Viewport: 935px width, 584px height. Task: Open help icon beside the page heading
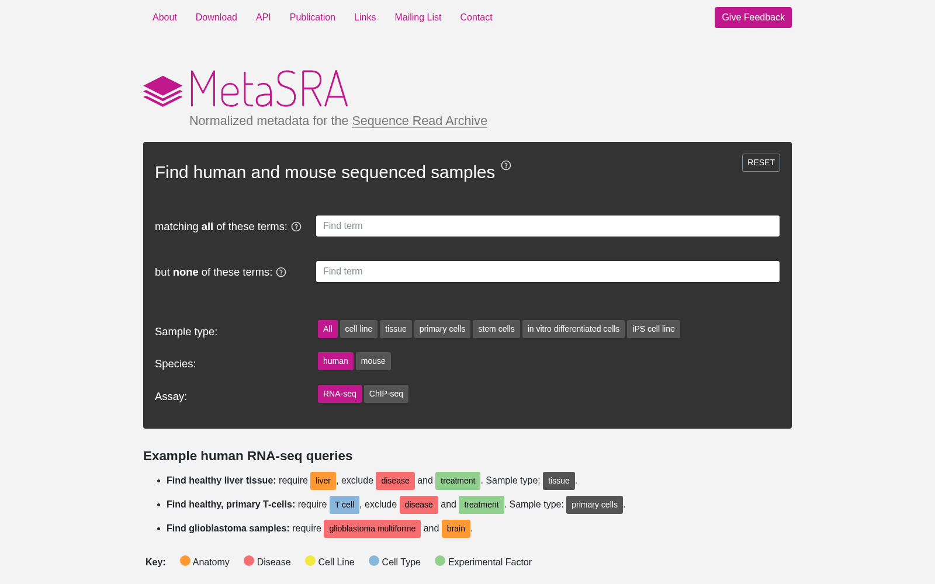(x=506, y=165)
